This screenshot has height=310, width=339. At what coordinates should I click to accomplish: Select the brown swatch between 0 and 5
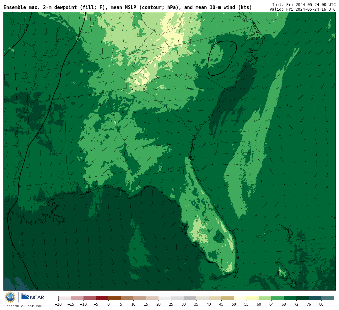coord(115,298)
